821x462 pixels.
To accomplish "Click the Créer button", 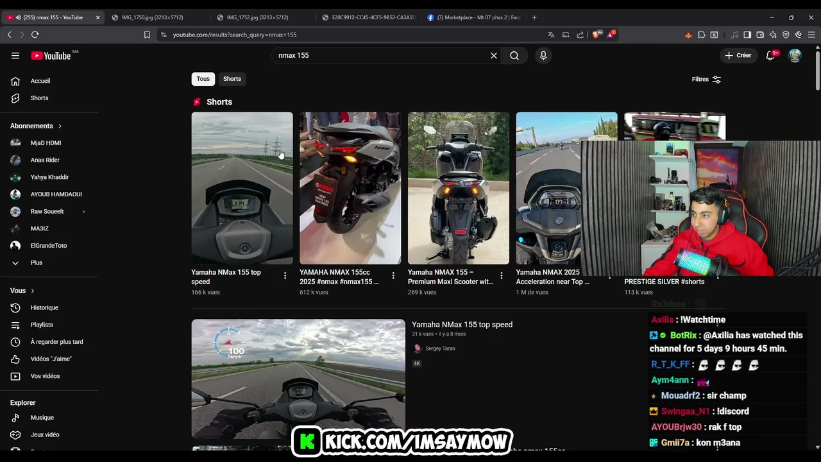I will click(738, 56).
